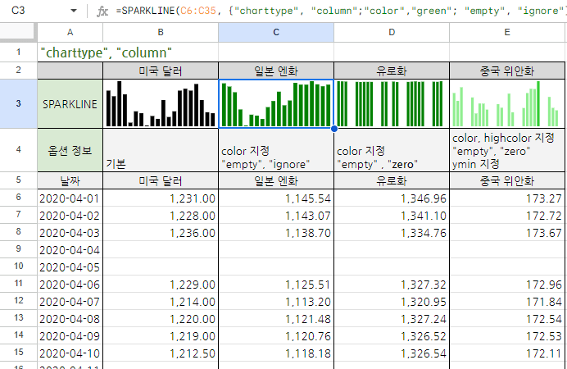
Task: Select column A header
Action: (70, 32)
